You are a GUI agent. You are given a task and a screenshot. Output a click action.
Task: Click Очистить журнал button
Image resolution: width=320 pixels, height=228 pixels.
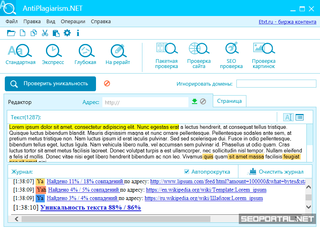[276, 172]
